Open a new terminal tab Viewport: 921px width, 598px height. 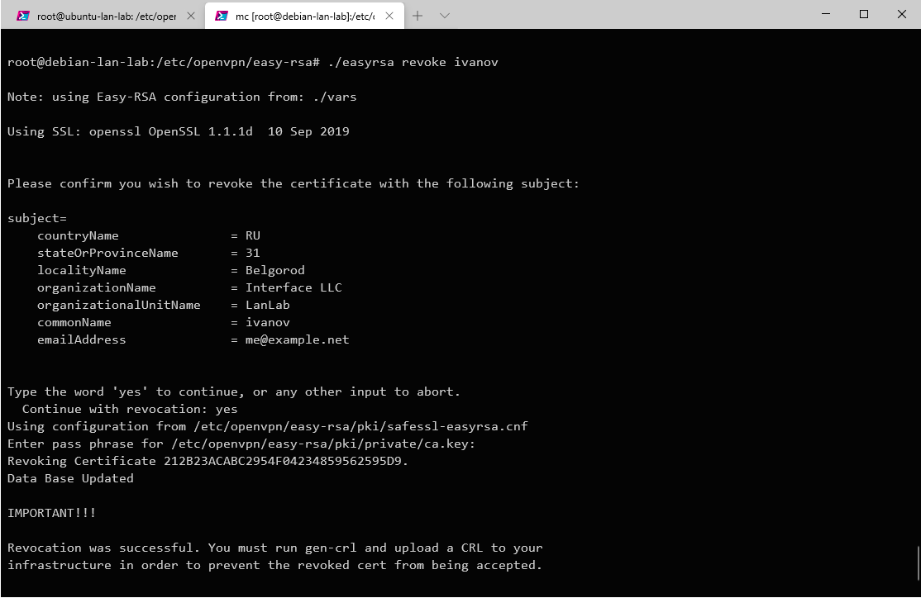(x=417, y=16)
